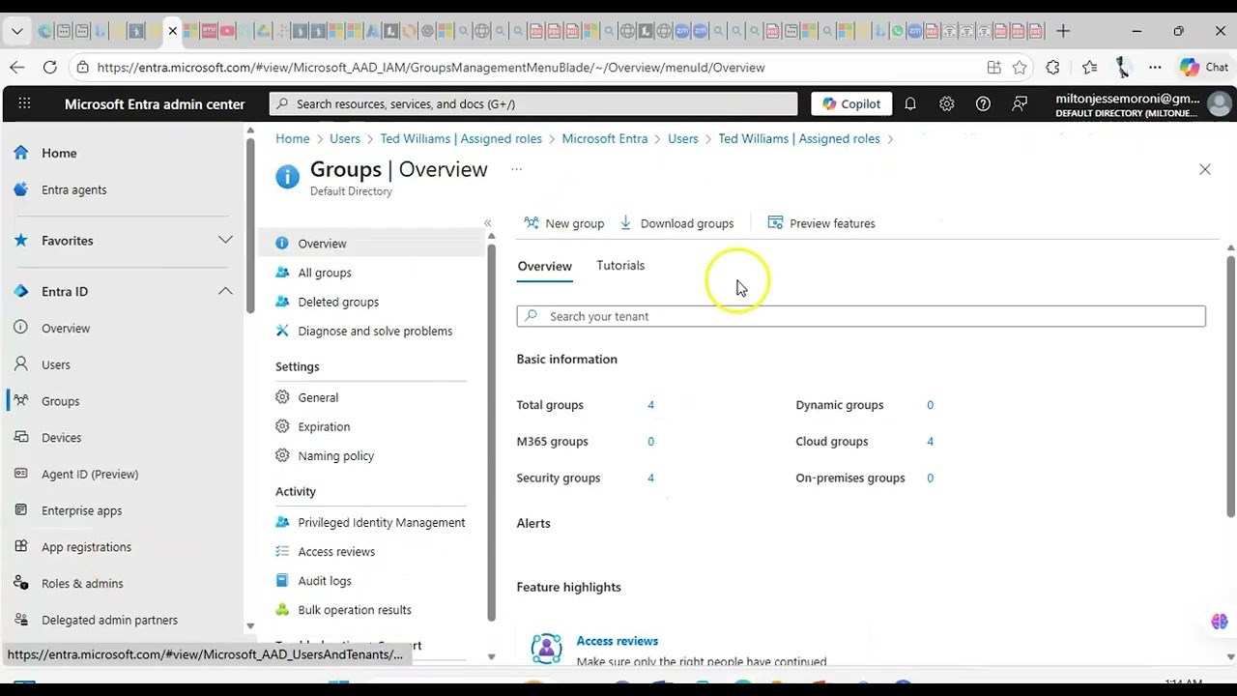Go to Home in the sidebar
Viewport: 1237px width, 696px height.
(x=59, y=153)
